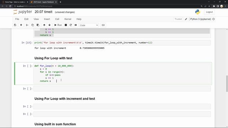Click the heading Using For Loop with test
Image resolution: width=228 pixels, height=128 pixels.
53,58
